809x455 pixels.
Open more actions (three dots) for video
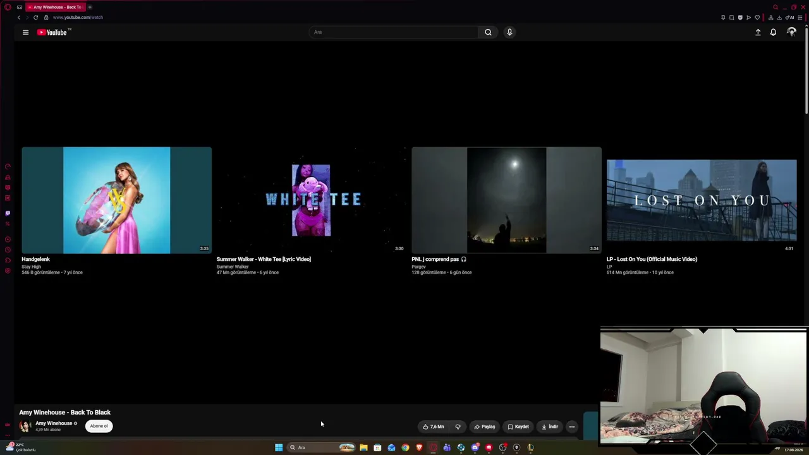(572, 427)
